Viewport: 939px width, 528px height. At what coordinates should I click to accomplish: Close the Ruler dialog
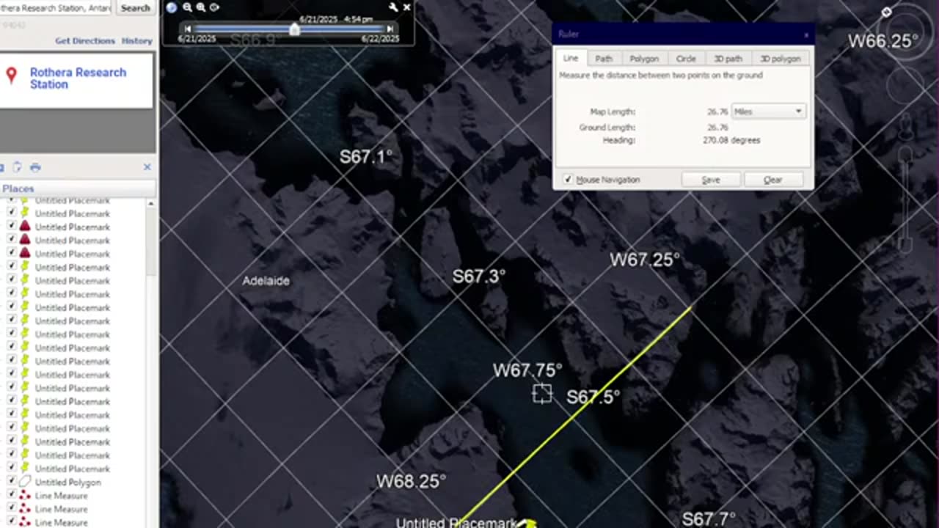tap(805, 34)
